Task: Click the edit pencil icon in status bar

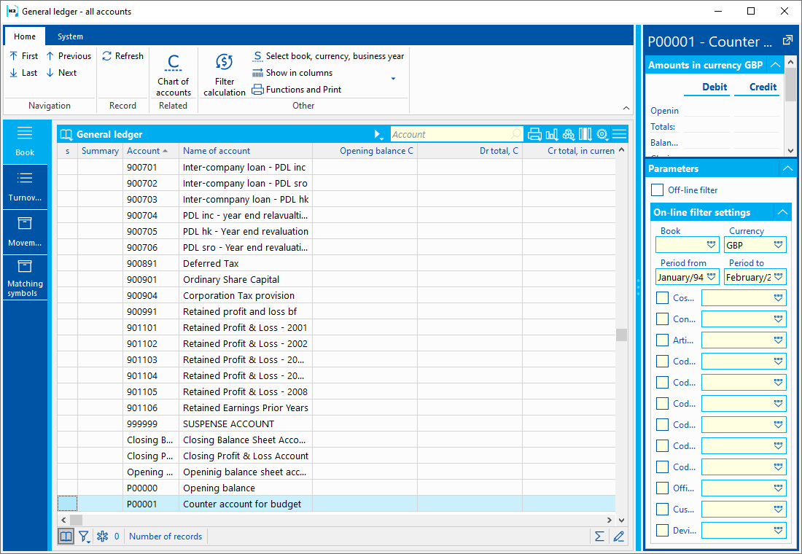Action: tap(619, 537)
